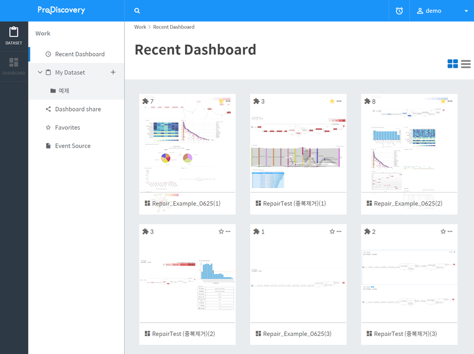Image resolution: width=474 pixels, height=354 pixels.
Task: Select Recent Dashboard in sidebar
Action: click(x=79, y=54)
